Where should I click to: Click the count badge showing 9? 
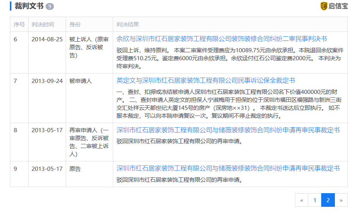(x=49, y=6)
